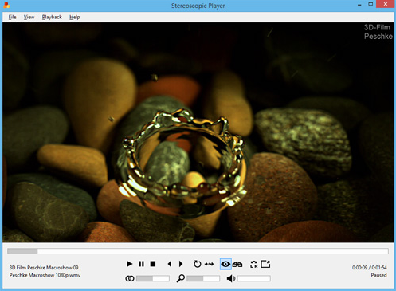Image resolution: width=396 pixels, height=291 pixels.
Task: Minimize the Stereoscopic Player window
Action: point(359,5)
